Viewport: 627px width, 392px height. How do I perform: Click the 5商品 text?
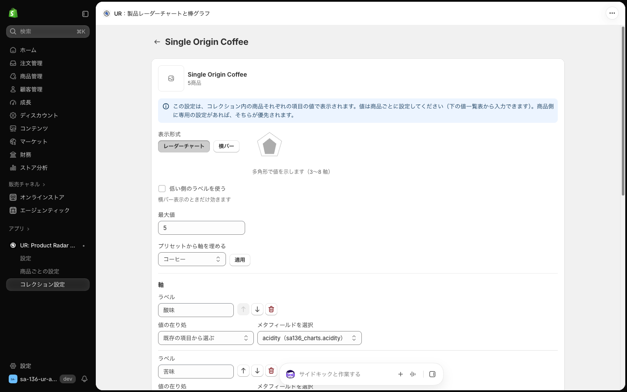point(194,83)
